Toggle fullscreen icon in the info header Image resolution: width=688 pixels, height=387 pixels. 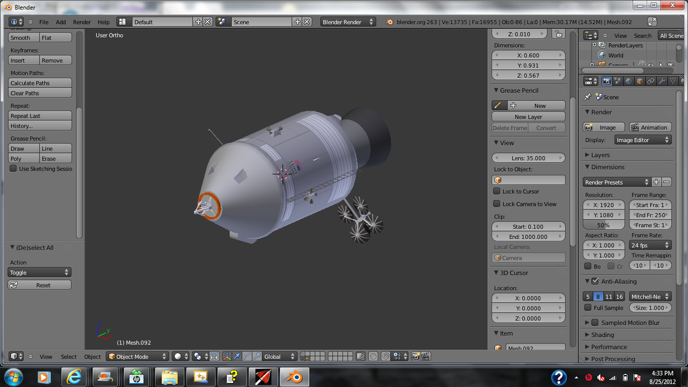(x=652, y=22)
